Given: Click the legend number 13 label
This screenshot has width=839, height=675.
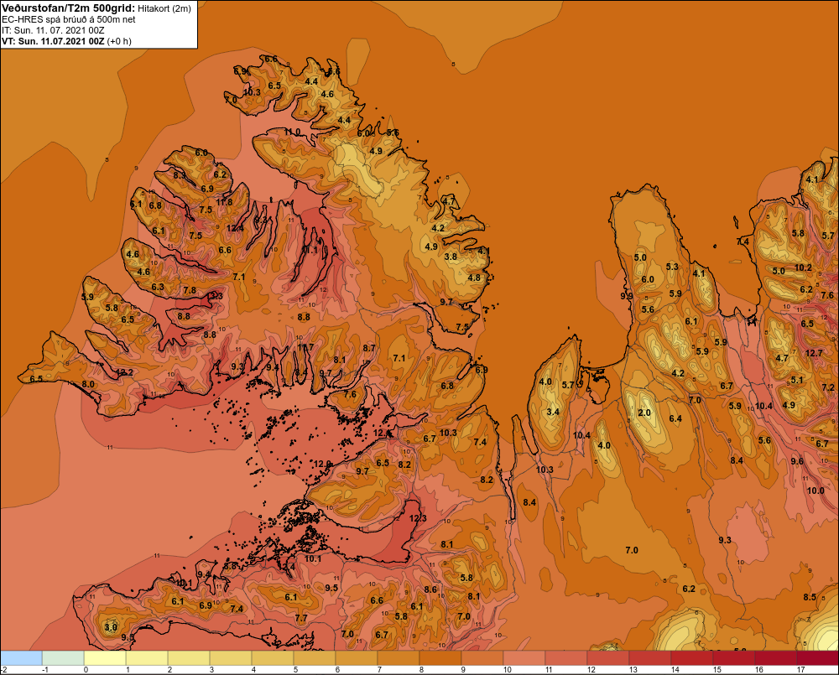Looking at the screenshot, I should tap(633, 669).
